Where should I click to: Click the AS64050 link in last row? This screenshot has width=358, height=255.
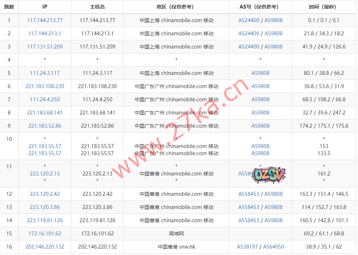[x=273, y=247]
